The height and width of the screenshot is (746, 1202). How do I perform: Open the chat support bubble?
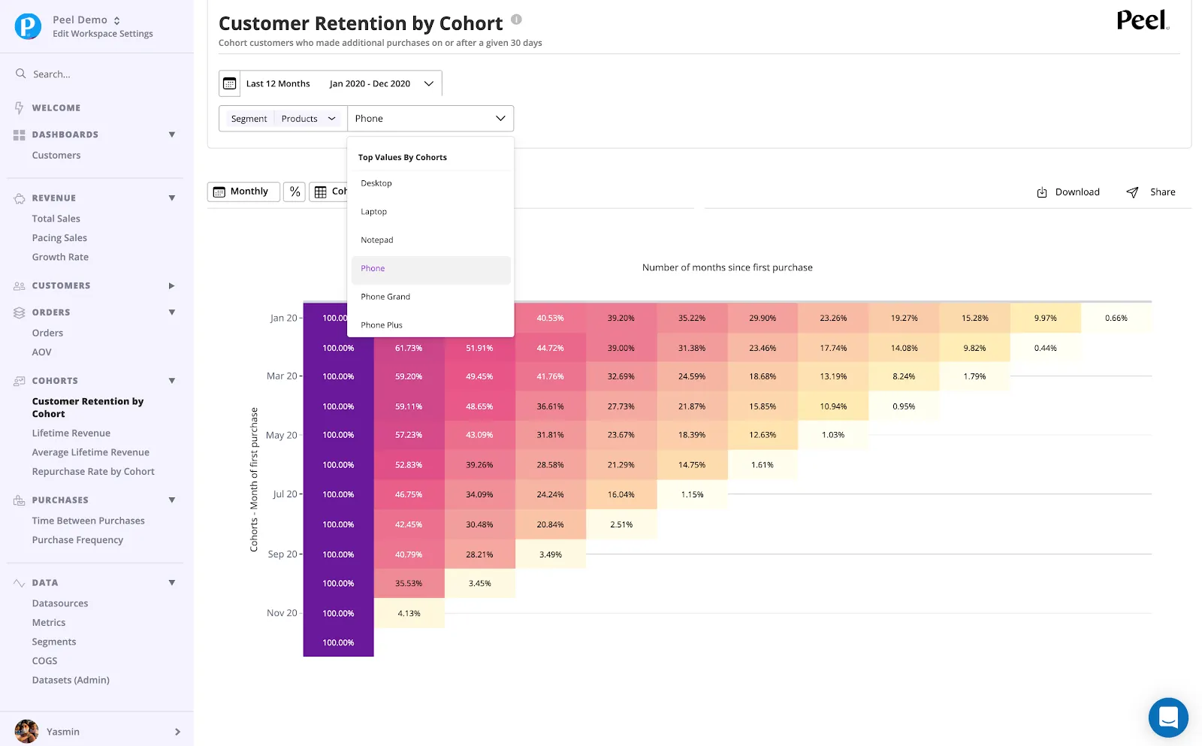pyautogui.click(x=1168, y=717)
